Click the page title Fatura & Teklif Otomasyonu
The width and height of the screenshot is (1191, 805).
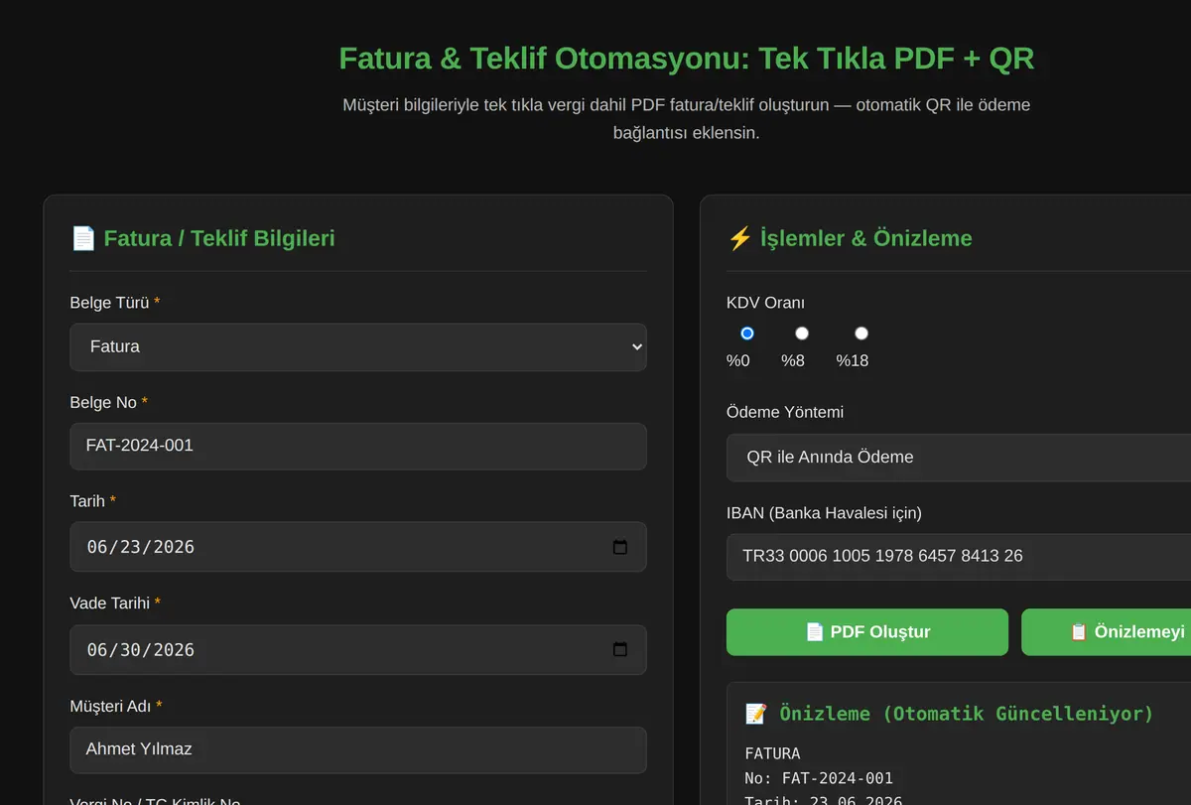687,59
